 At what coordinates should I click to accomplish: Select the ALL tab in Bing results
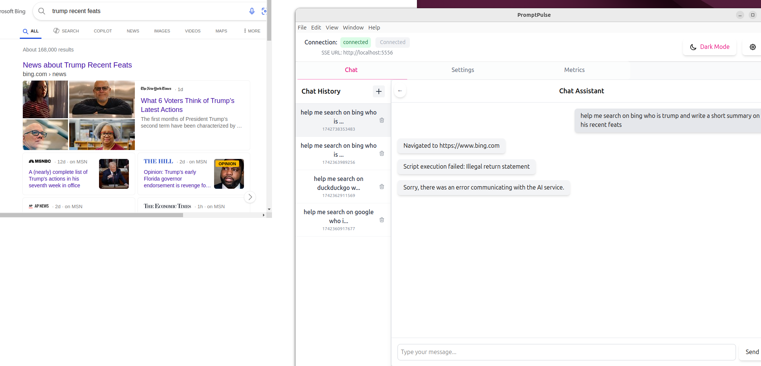[31, 31]
